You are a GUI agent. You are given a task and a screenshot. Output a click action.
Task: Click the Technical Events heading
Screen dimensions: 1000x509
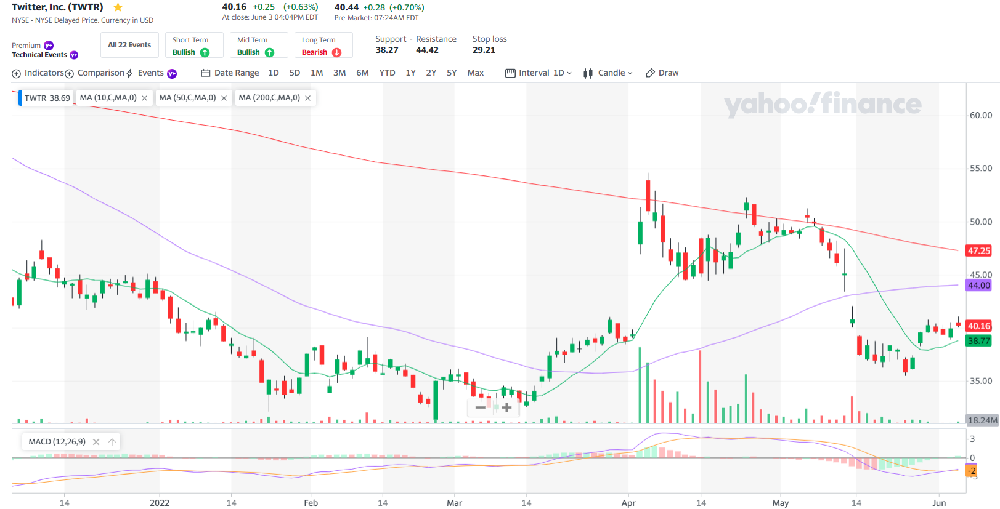[39, 55]
